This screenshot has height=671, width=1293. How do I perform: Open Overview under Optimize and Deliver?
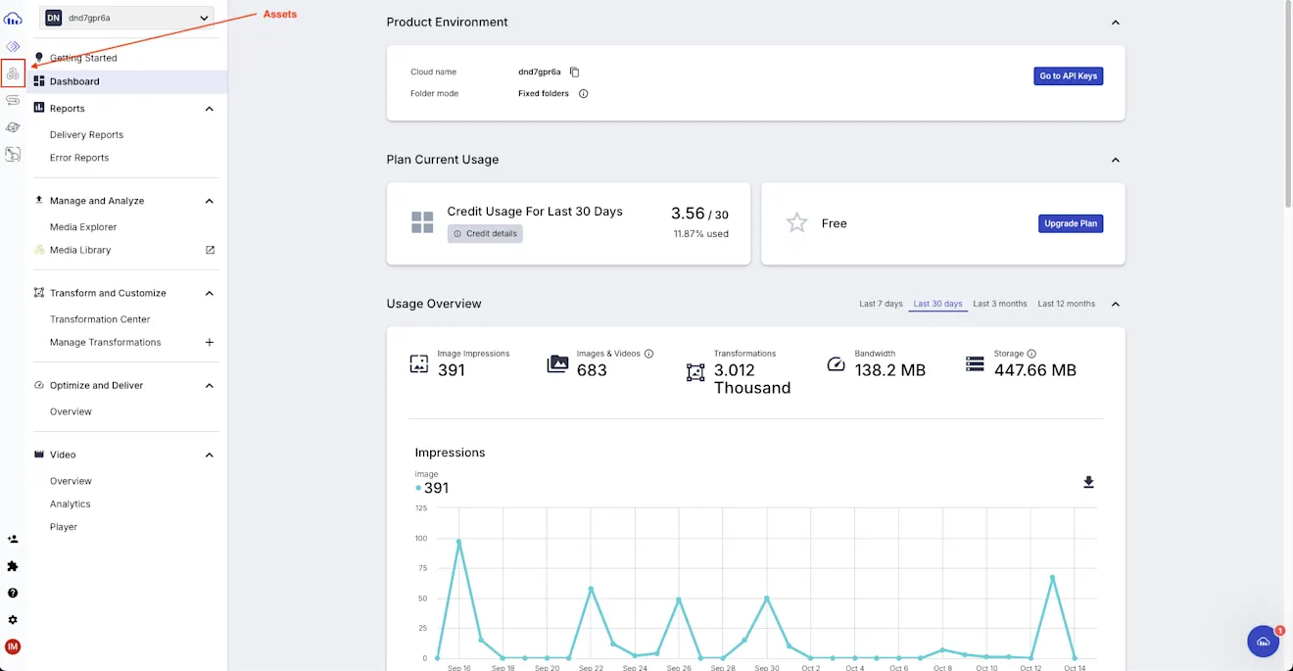tap(71, 412)
